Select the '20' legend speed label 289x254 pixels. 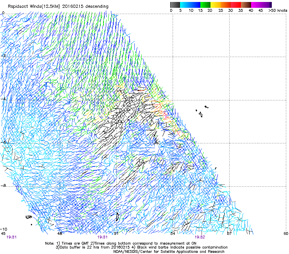210,11
